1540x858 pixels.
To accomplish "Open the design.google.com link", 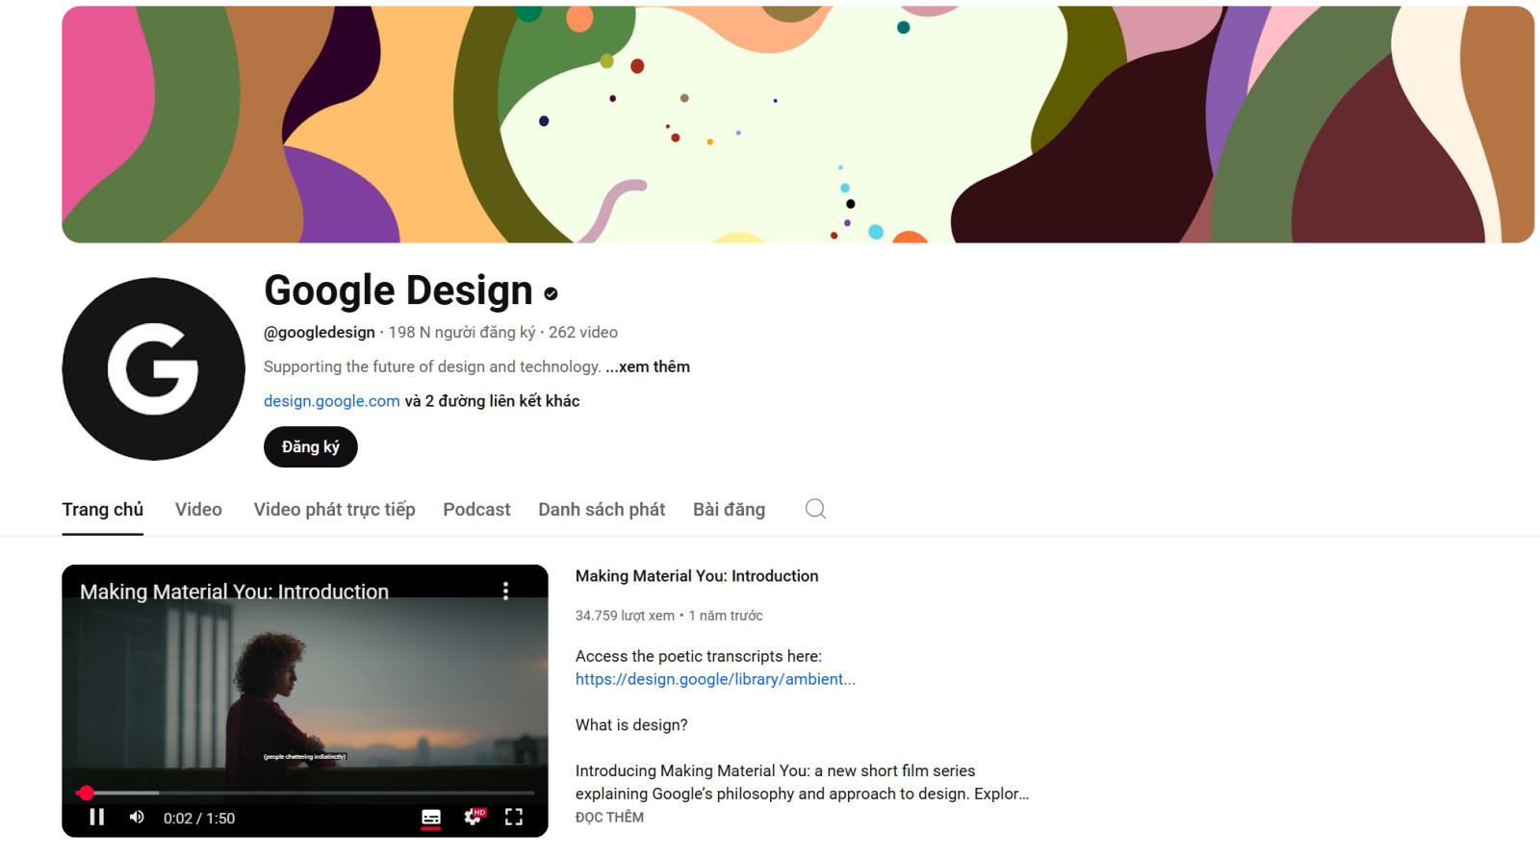I will tap(331, 401).
